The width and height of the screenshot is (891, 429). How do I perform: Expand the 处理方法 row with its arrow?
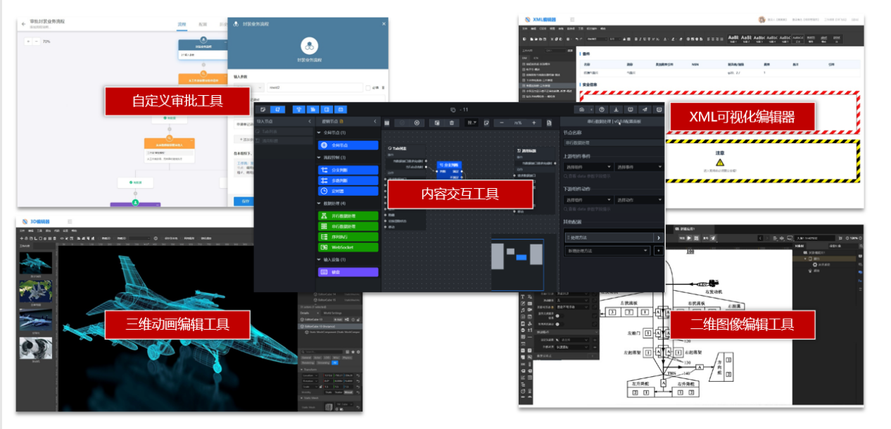click(658, 237)
